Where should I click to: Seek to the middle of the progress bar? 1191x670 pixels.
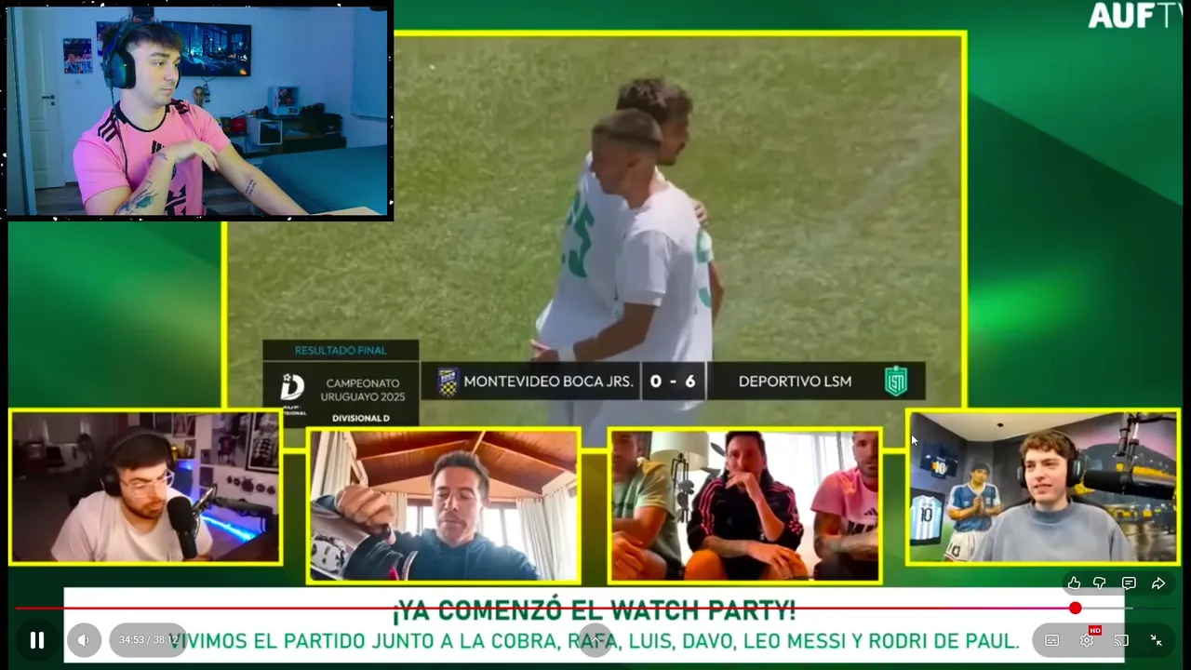595,609
